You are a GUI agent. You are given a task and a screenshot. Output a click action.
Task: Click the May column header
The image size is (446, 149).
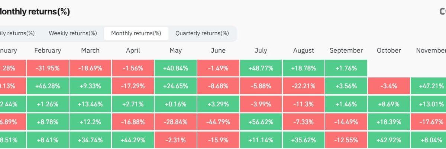coord(175,50)
